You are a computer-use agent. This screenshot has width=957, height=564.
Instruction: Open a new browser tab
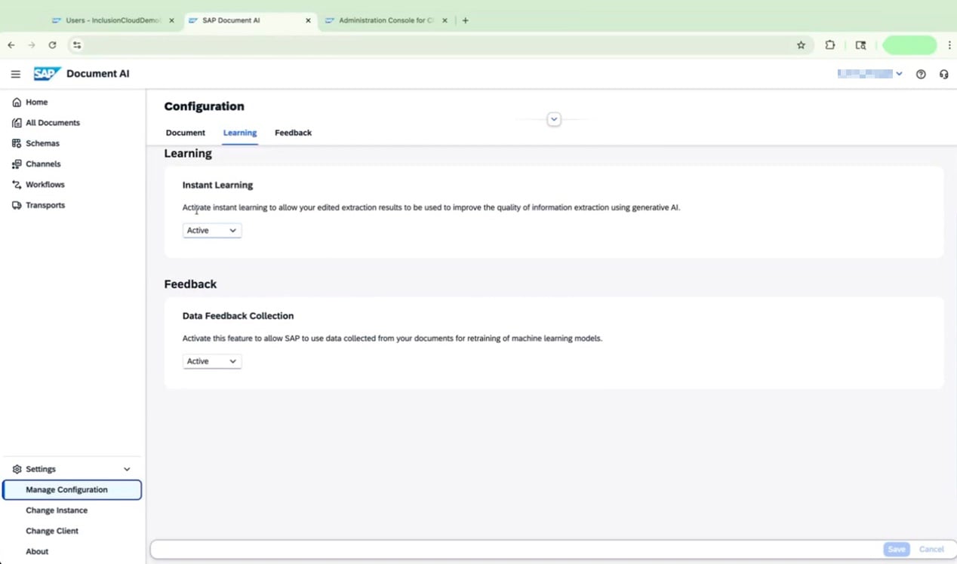(465, 20)
